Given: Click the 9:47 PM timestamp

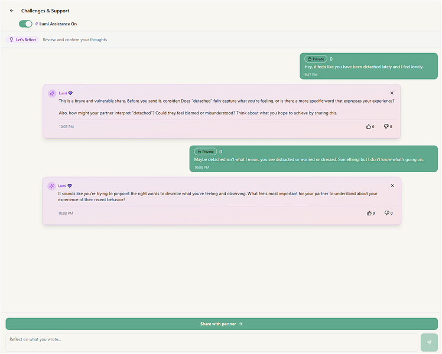Looking at the screenshot, I should point(311,75).
